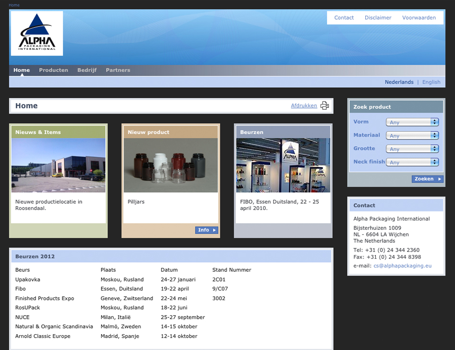This screenshot has height=350, width=455.
Task: Open the Partners menu item
Action: point(118,70)
